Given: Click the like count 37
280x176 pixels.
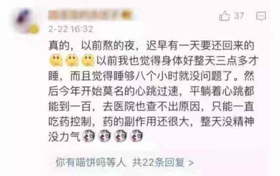Looking at the screenshot, I should pos(239,16).
